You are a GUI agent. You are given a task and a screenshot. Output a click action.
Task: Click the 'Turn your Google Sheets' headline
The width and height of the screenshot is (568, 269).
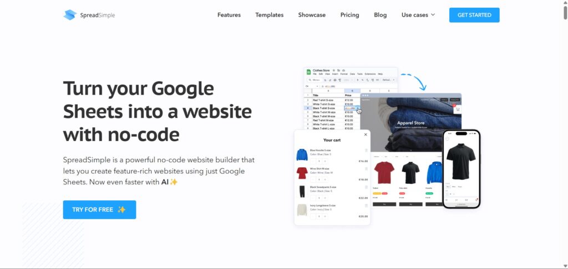point(157,111)
